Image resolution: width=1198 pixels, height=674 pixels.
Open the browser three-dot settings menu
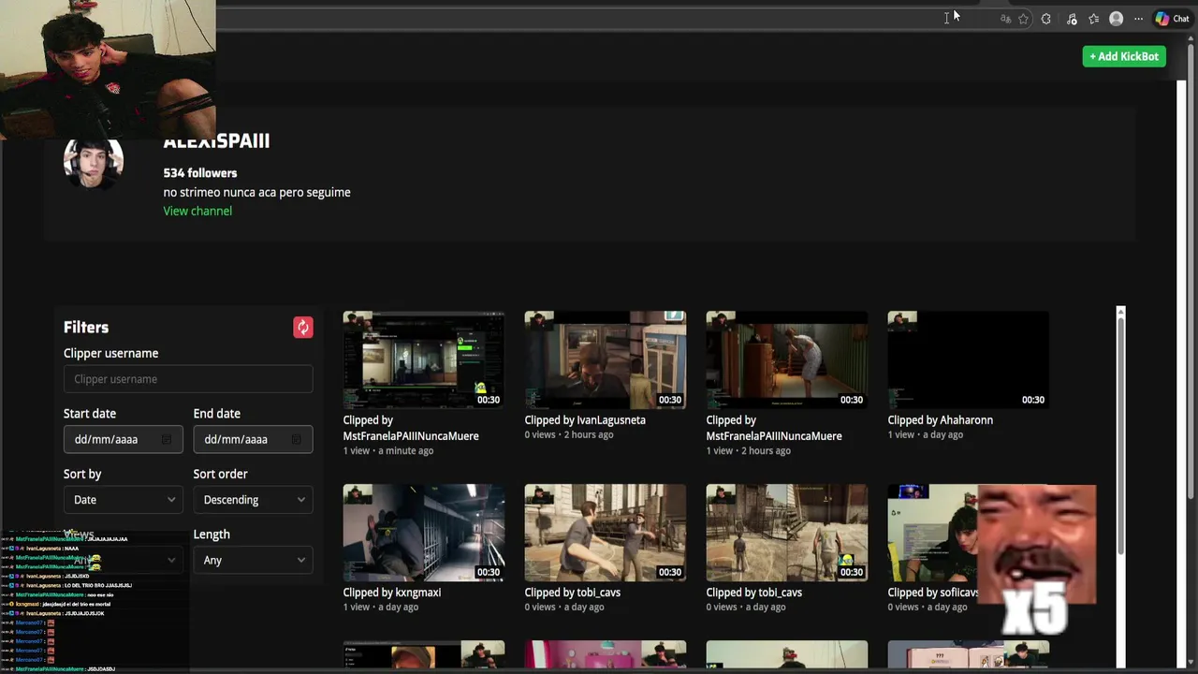coord(1138,19)
